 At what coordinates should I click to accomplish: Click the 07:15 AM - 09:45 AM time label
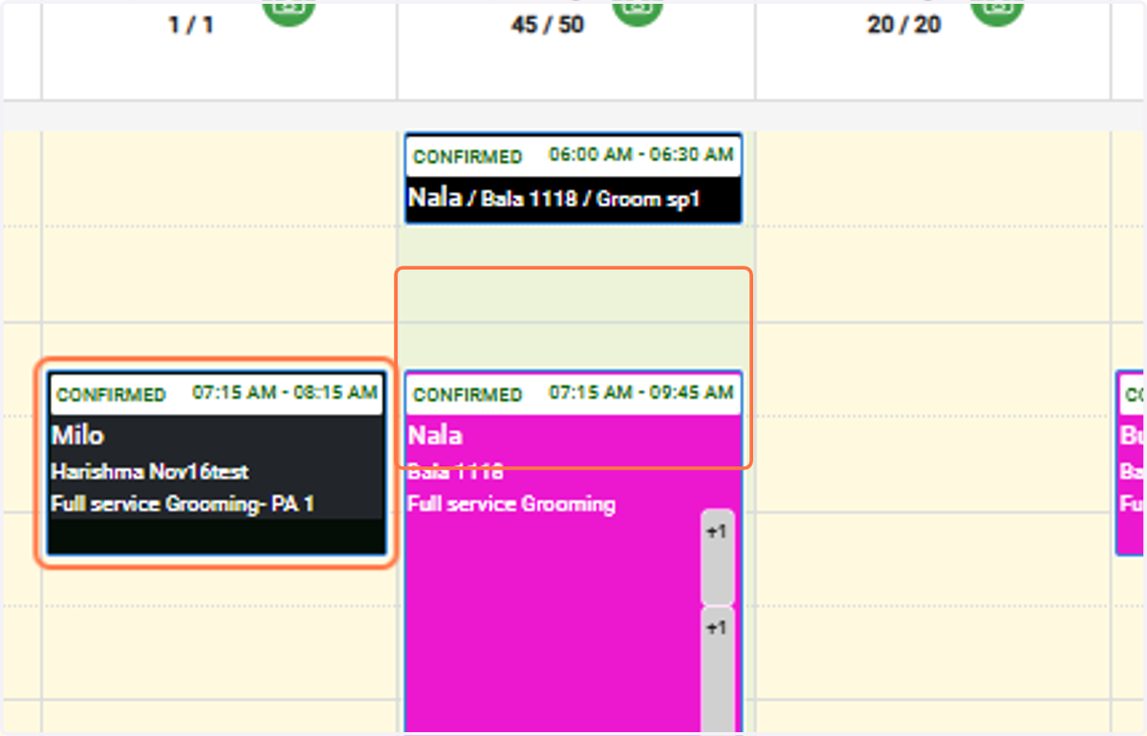pos(641,393)
